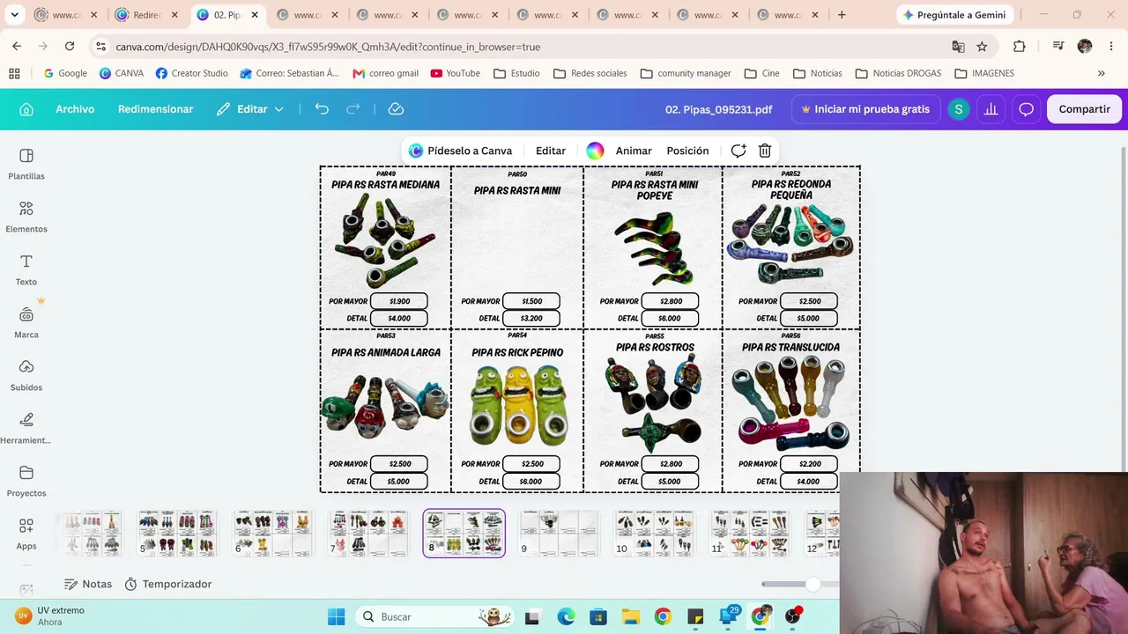The image size is (1128, 634).
Task: Select page 9 thumbnail
Action: tap(560, 534)
